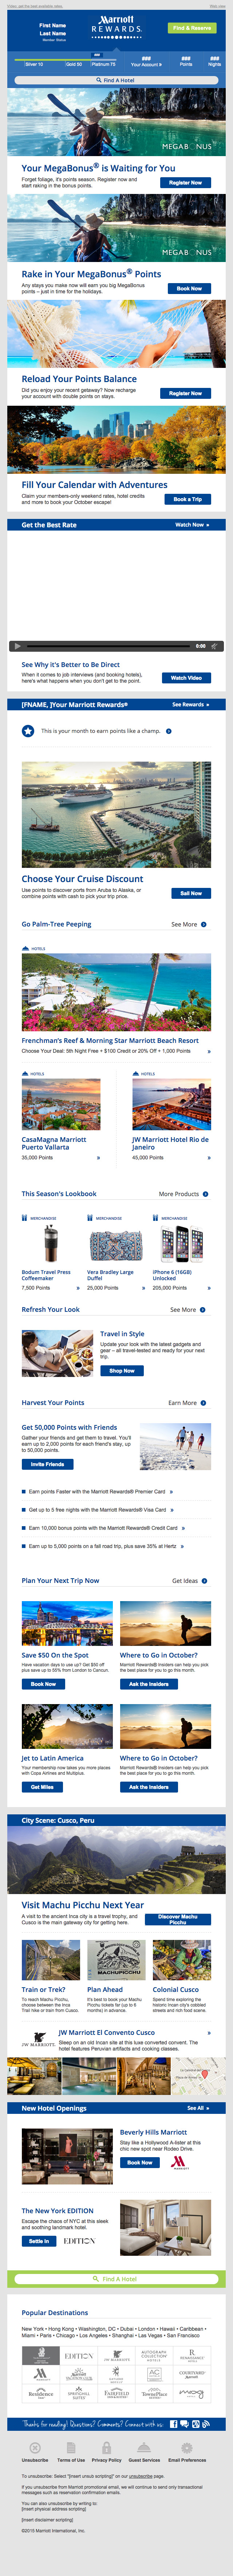Click the Sail Now button
Screen dimensions: 233x2576
click(190, 893)
